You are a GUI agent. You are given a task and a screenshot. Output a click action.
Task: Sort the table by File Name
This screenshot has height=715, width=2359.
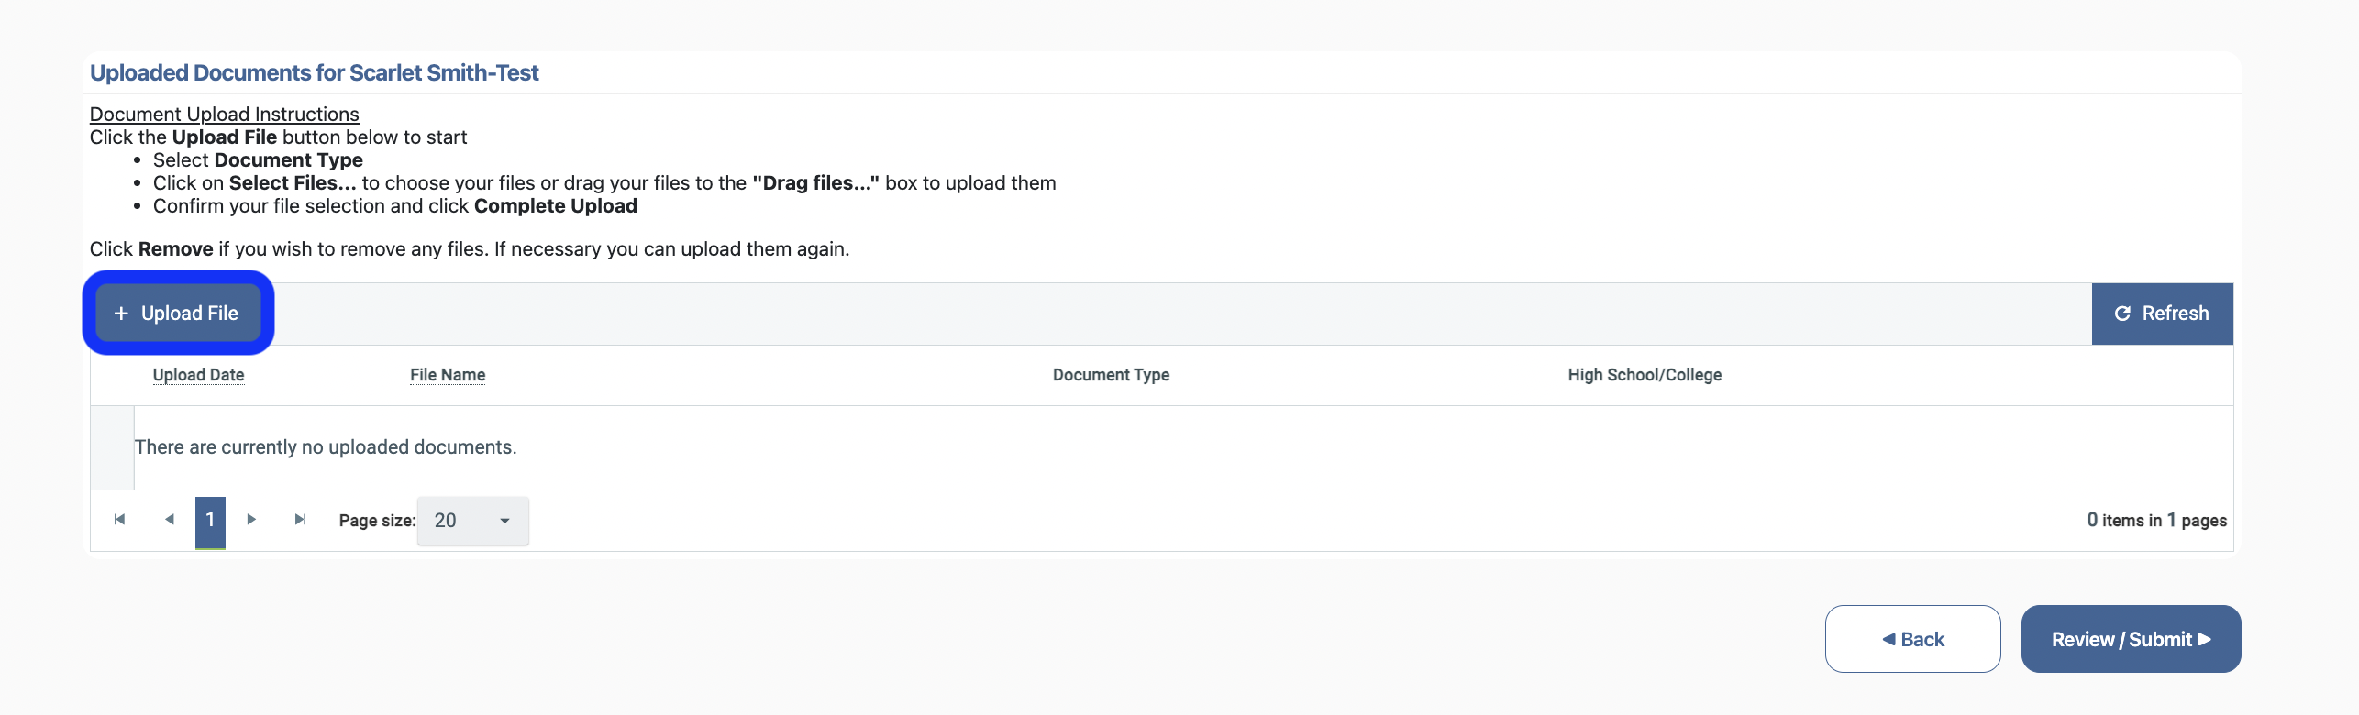point(448,375)
